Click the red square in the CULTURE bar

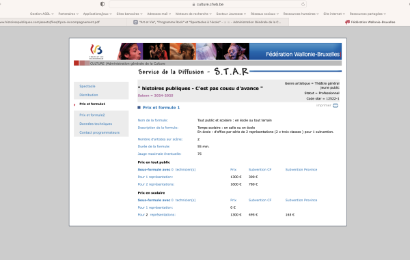(77, 63)
